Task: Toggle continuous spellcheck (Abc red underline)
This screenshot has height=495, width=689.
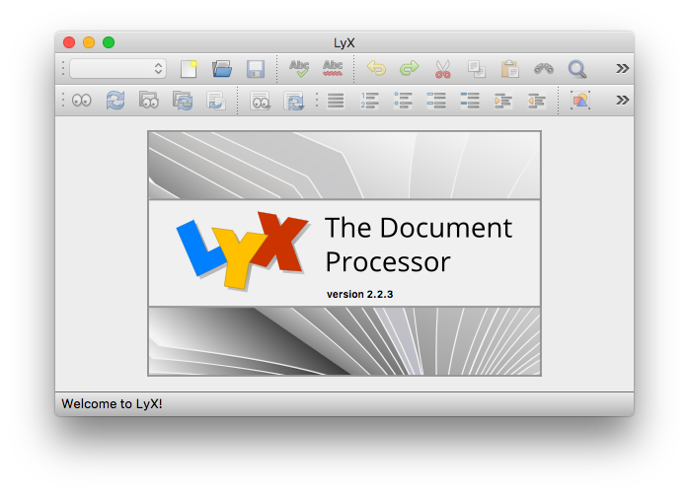Action: (x=333, y=69)
